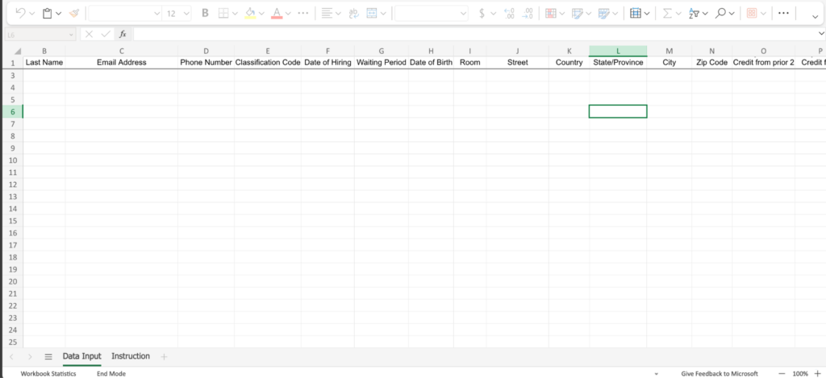Image resolution: width=826 pixels, height=378 pixels.
Task: Open the number format combo box
Action: tap(431, 13)
